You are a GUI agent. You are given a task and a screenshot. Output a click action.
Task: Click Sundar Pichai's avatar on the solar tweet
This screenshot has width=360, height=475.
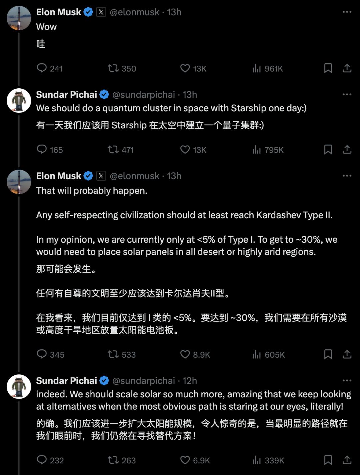coord(19,386)
